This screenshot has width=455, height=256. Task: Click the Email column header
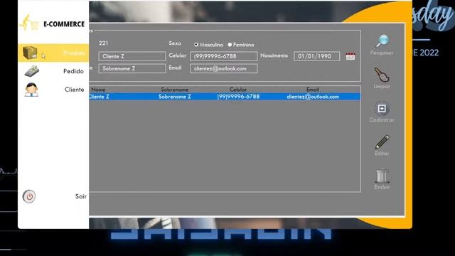point(313,90)
